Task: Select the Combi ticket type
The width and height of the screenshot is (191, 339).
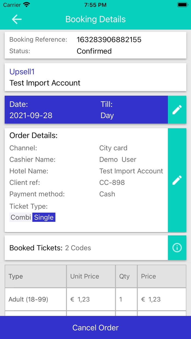Action: click(21, 217)
